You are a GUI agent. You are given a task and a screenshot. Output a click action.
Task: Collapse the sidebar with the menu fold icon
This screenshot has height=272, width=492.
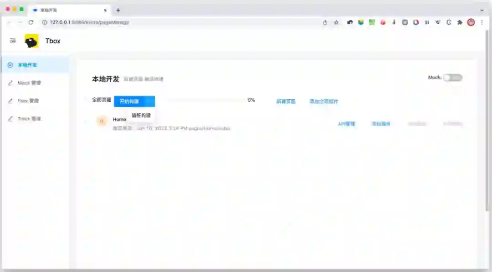13,41
